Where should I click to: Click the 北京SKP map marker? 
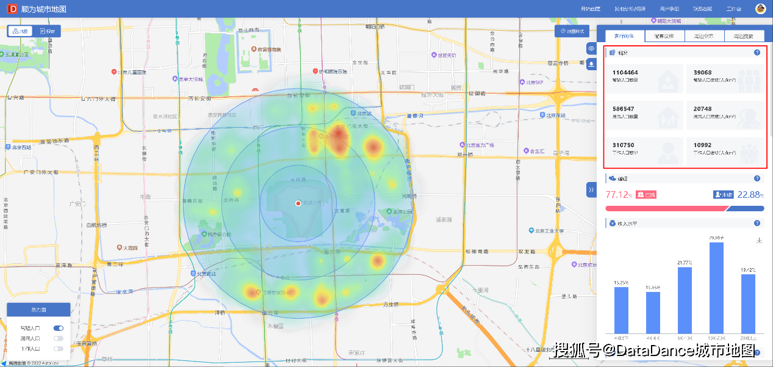point(522,82)
